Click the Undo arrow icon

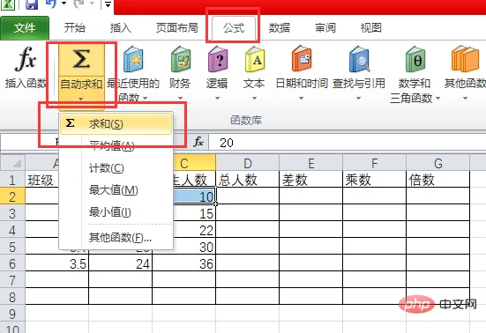pyautogui.click(x=51, y=4)
